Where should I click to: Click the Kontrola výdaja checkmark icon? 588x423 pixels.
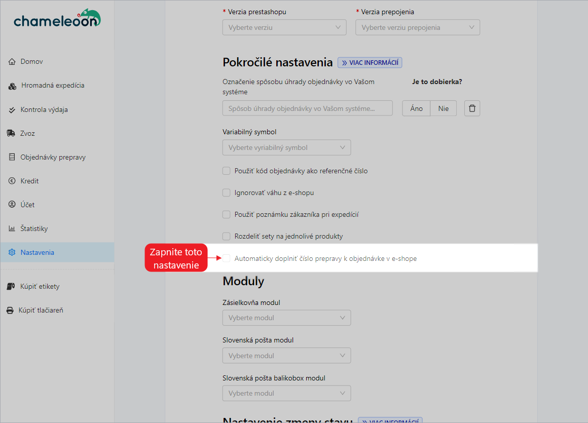click(12, 109)
